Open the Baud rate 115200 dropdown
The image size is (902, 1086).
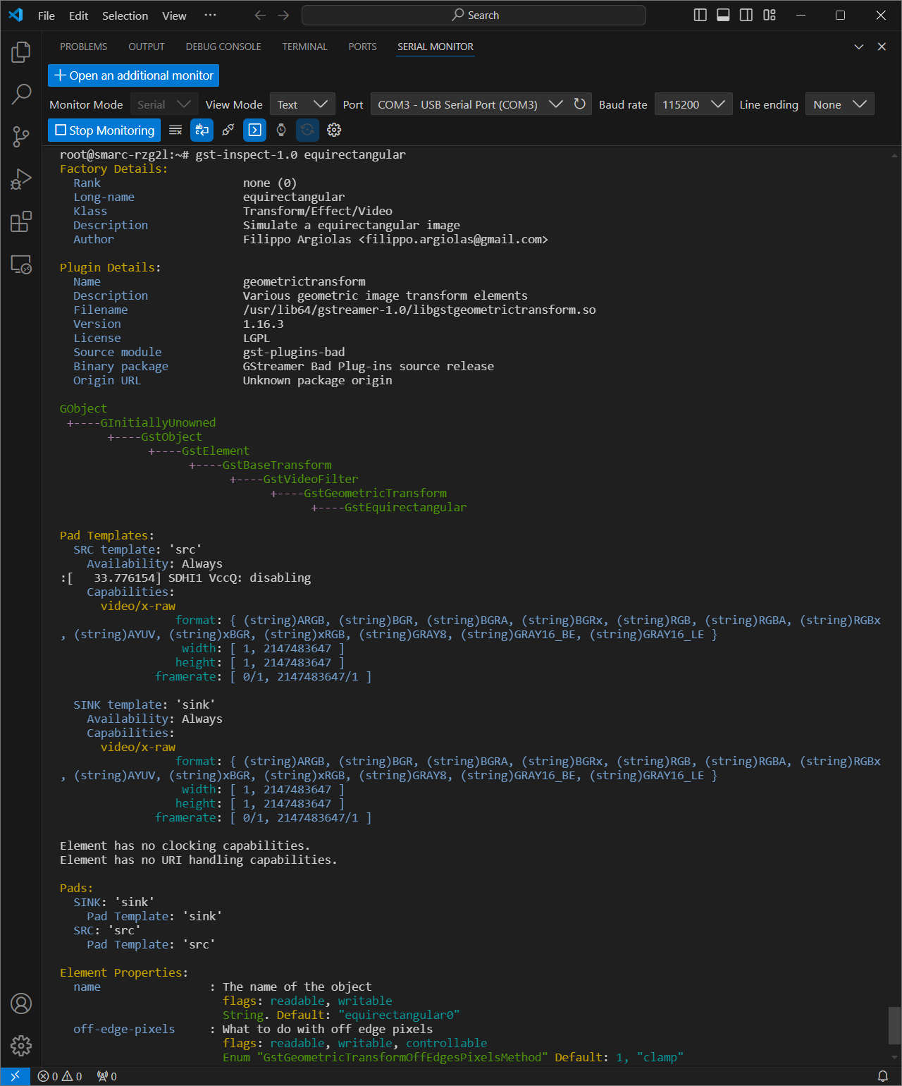point(693,104)
